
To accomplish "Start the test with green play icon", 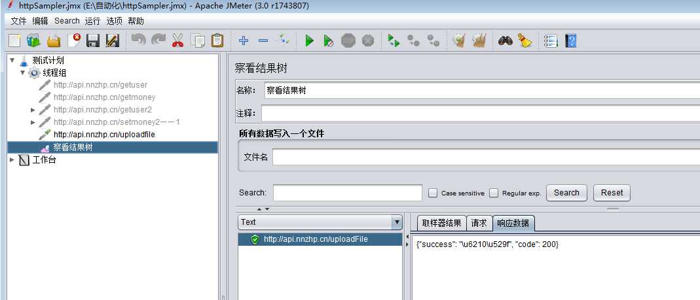I will point(309,41).
